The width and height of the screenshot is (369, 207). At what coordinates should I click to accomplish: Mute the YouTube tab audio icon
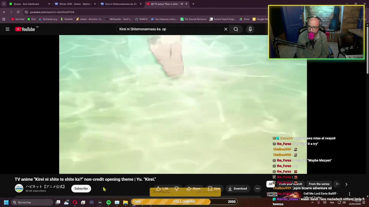tap(182, 4)
